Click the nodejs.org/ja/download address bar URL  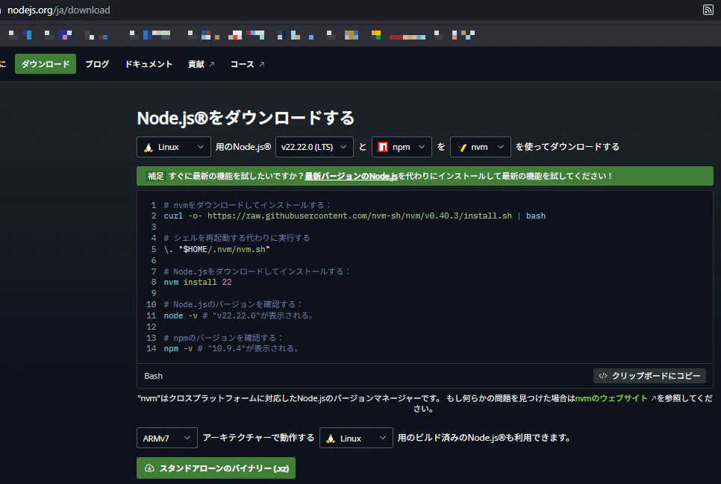click(x=59, y=10)
